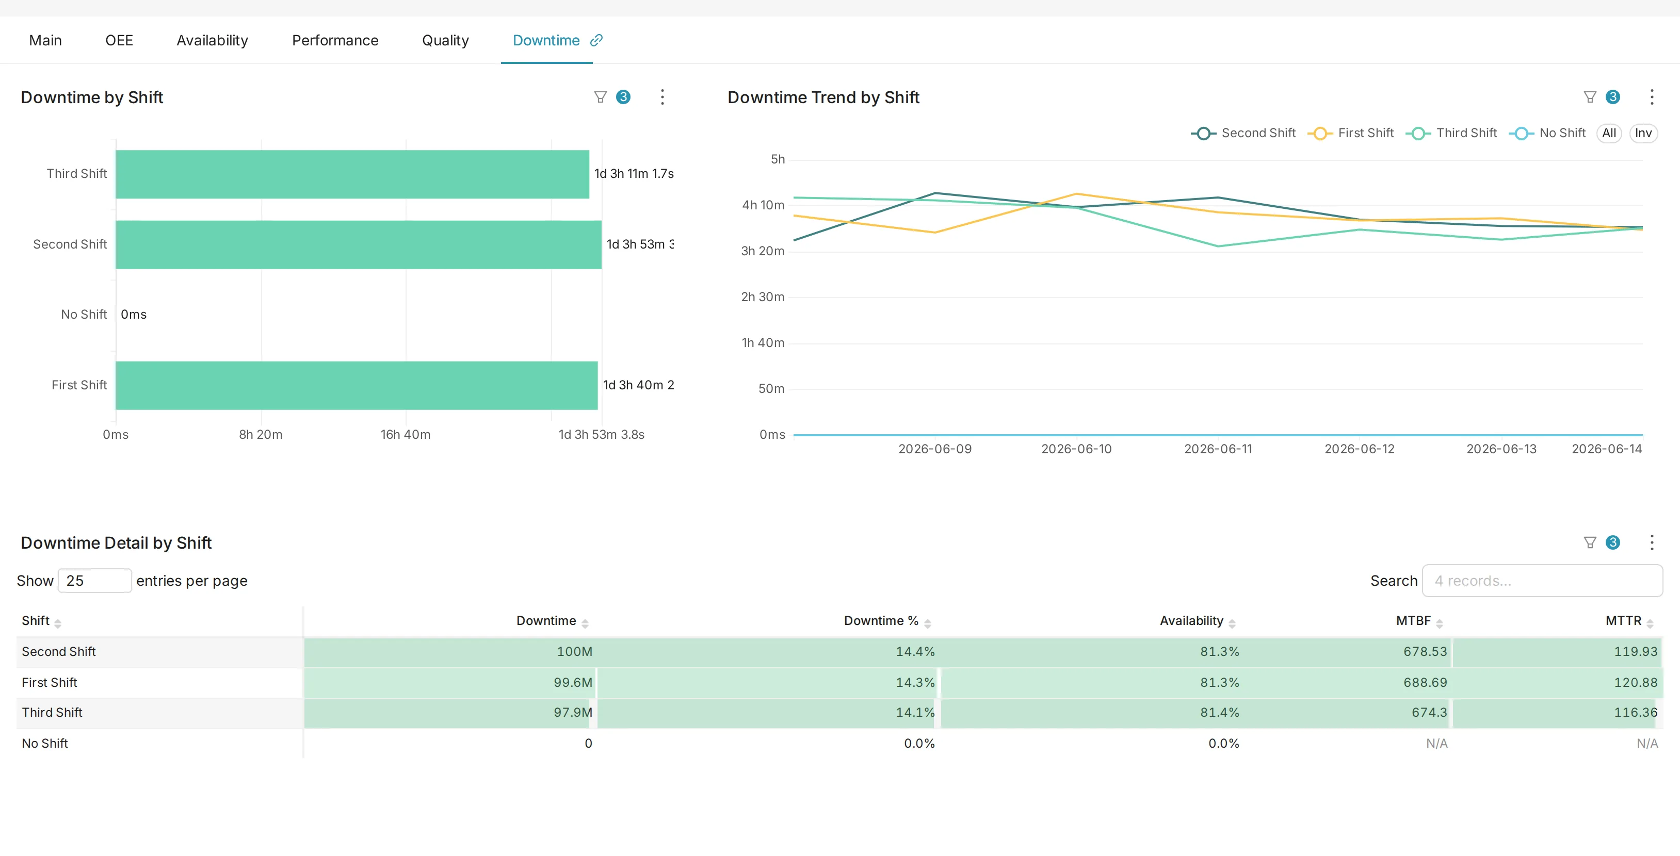1680x856 pixels.
Task: Switch to the OEE tab
Action: click(119, 40)
